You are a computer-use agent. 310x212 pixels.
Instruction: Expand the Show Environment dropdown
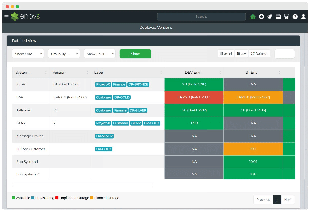100,54
